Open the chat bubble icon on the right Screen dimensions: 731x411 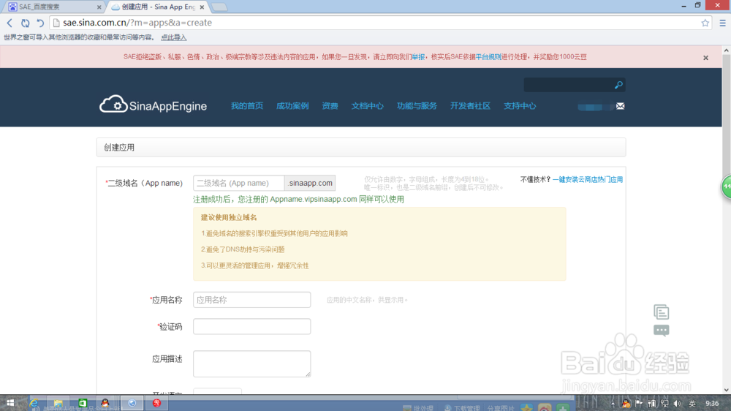[x=661, y=331]
